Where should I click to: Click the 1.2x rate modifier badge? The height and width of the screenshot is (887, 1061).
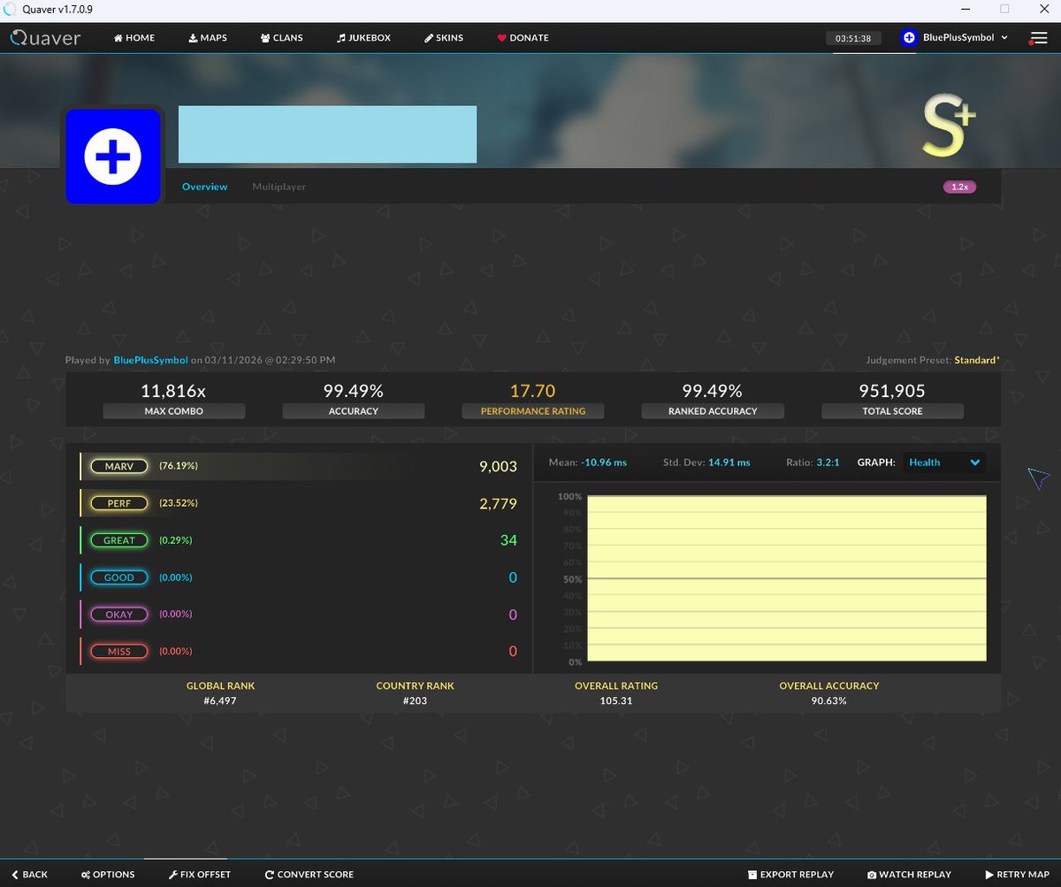click(959, 187)
